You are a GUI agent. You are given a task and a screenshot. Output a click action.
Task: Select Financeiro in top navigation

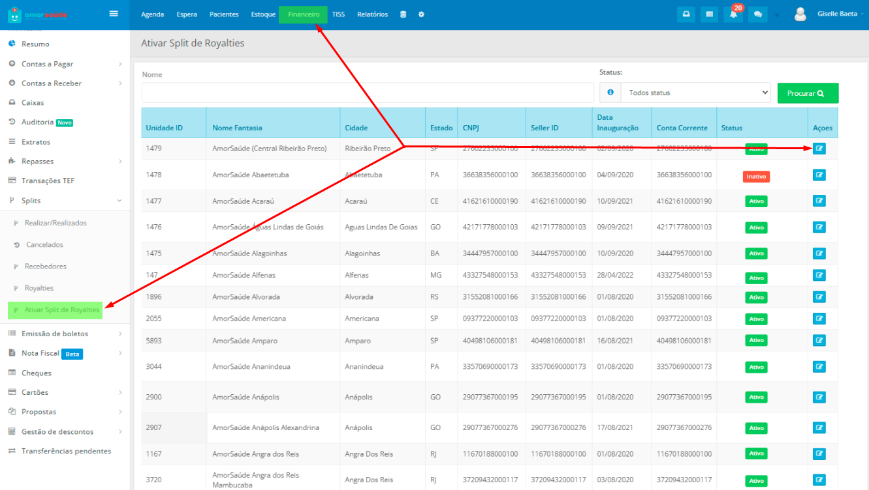304,14
